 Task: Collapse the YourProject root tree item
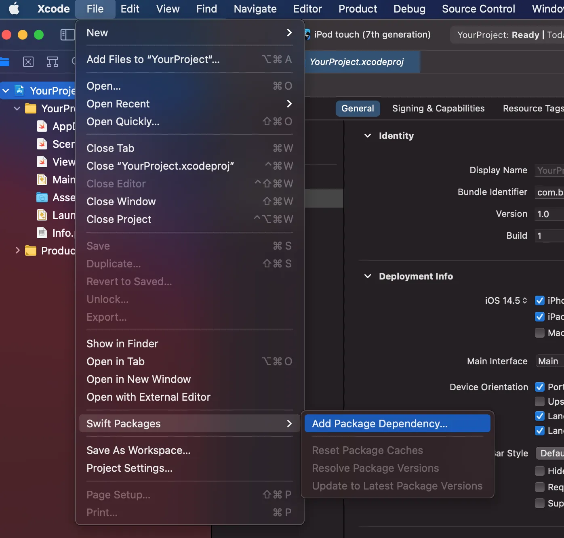coord(6,91)
